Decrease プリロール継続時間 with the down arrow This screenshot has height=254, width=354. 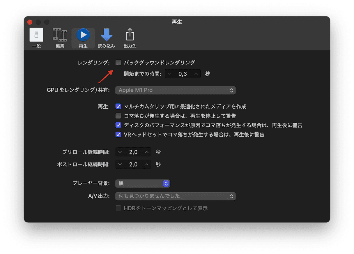tap(120, 152)
